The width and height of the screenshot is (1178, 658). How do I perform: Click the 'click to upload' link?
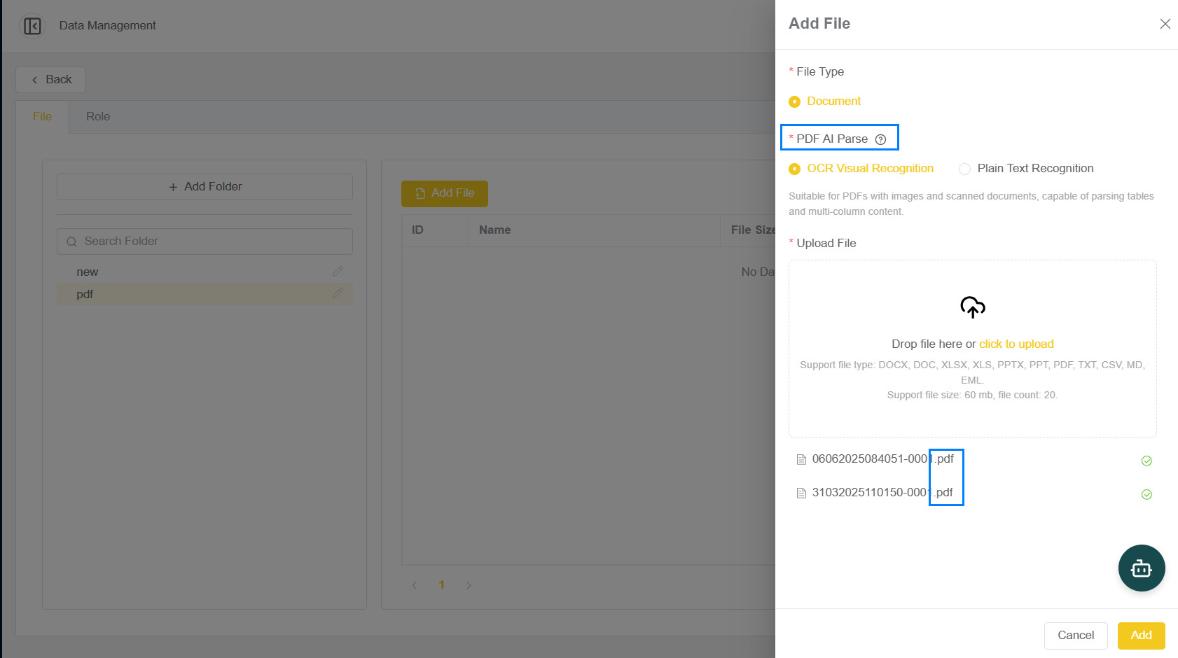1016,344
